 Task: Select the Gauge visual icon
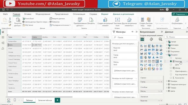(x=157, y=57)
